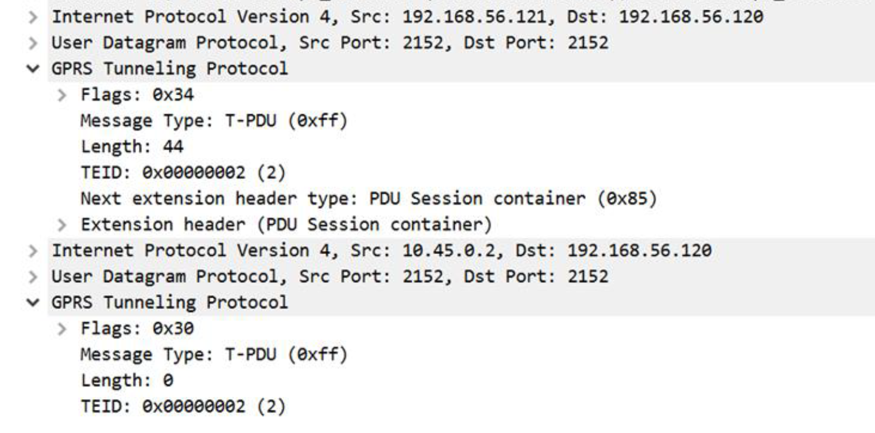Collapse the GPRS Tunneling Protocol section containing Length: 0

(38, 302)
